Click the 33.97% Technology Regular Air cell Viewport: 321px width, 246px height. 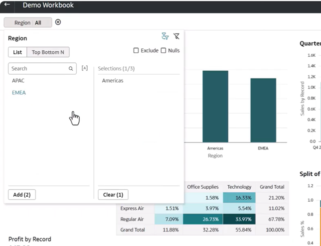(239, 219)
